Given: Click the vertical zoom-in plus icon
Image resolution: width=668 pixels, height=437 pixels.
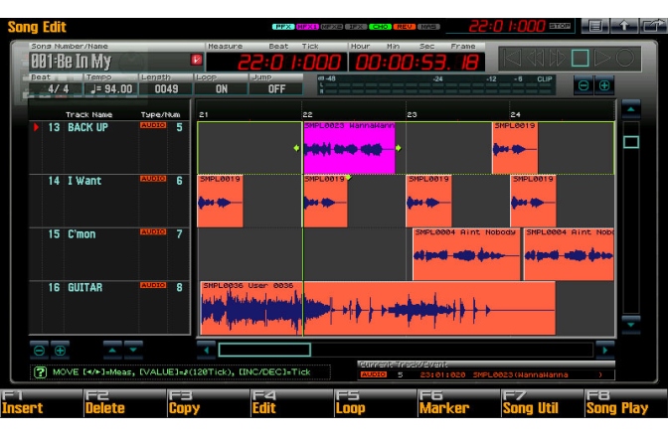Looking at the screenshot, I should (60, 350).
